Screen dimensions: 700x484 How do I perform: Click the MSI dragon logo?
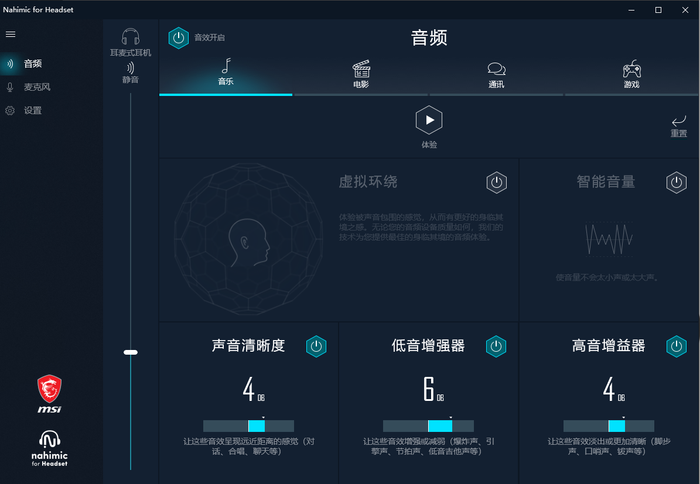click(49, 393)
